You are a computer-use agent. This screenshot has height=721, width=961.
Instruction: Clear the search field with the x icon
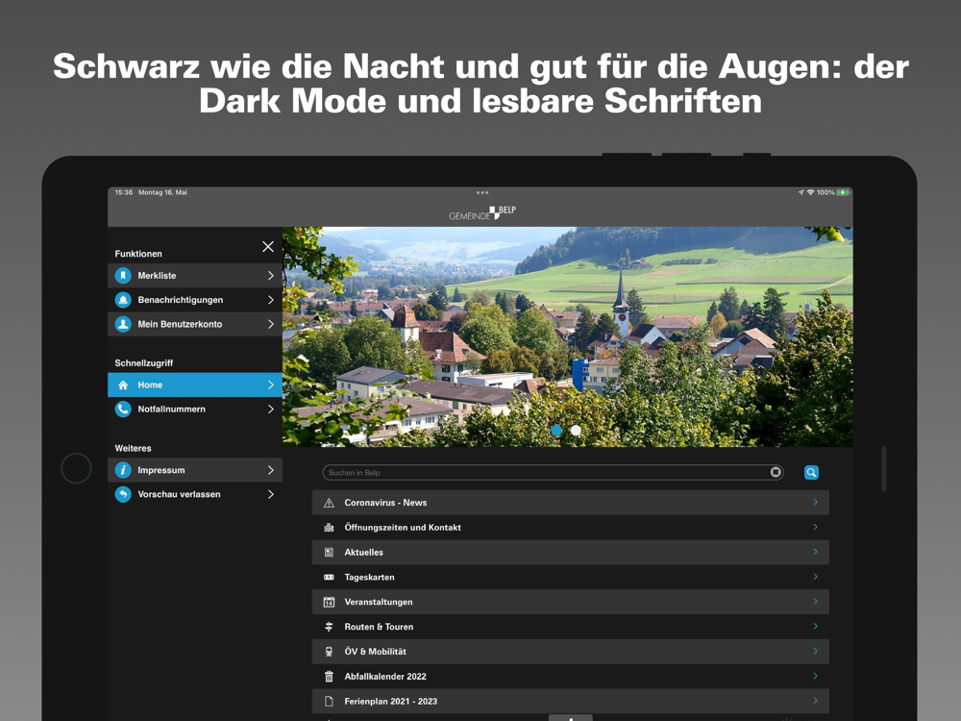click(776, 472)
